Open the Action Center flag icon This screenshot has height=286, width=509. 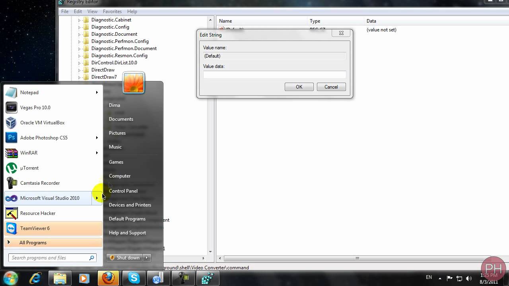[x=450, y=278]
